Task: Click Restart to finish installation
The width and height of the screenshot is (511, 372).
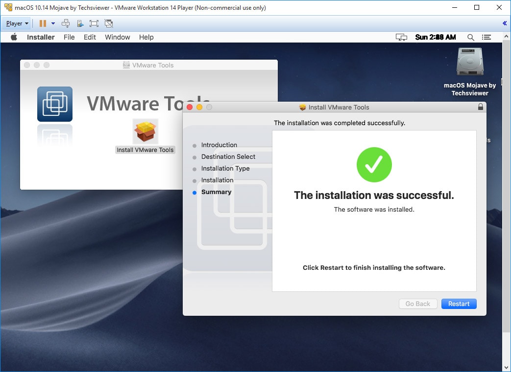Action: (x=459, y=304)
